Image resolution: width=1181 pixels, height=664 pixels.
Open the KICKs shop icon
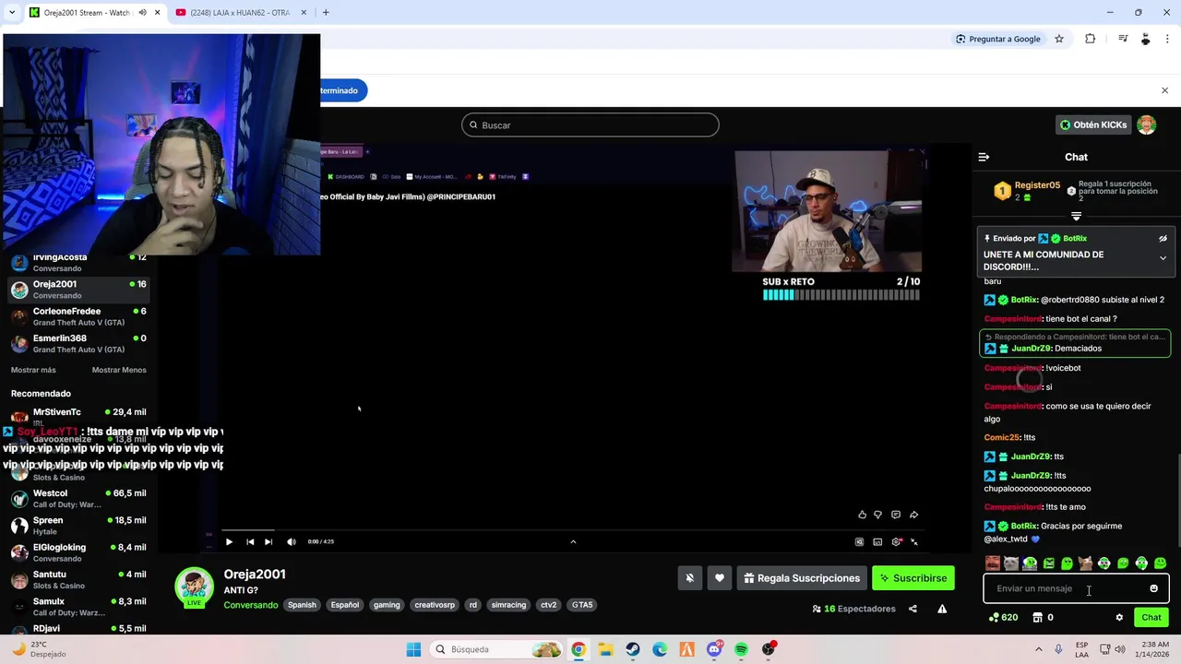[x=1037, y=618]
